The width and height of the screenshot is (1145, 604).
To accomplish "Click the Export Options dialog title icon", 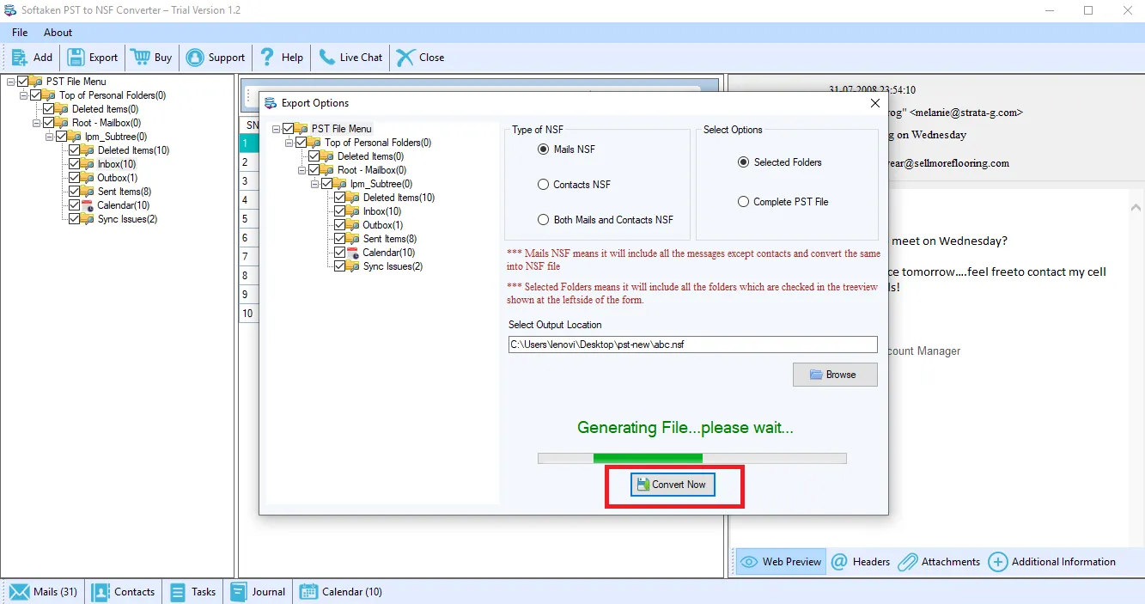I will tap(271, 103).
